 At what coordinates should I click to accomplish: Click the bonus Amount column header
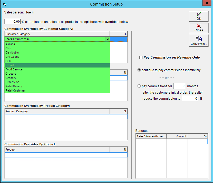[x=177, y=136]
